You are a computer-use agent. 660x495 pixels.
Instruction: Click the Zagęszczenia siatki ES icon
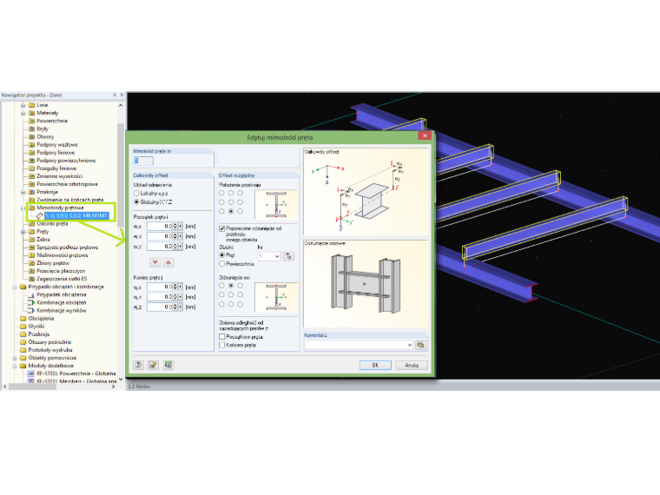click(x=31, y=279)
